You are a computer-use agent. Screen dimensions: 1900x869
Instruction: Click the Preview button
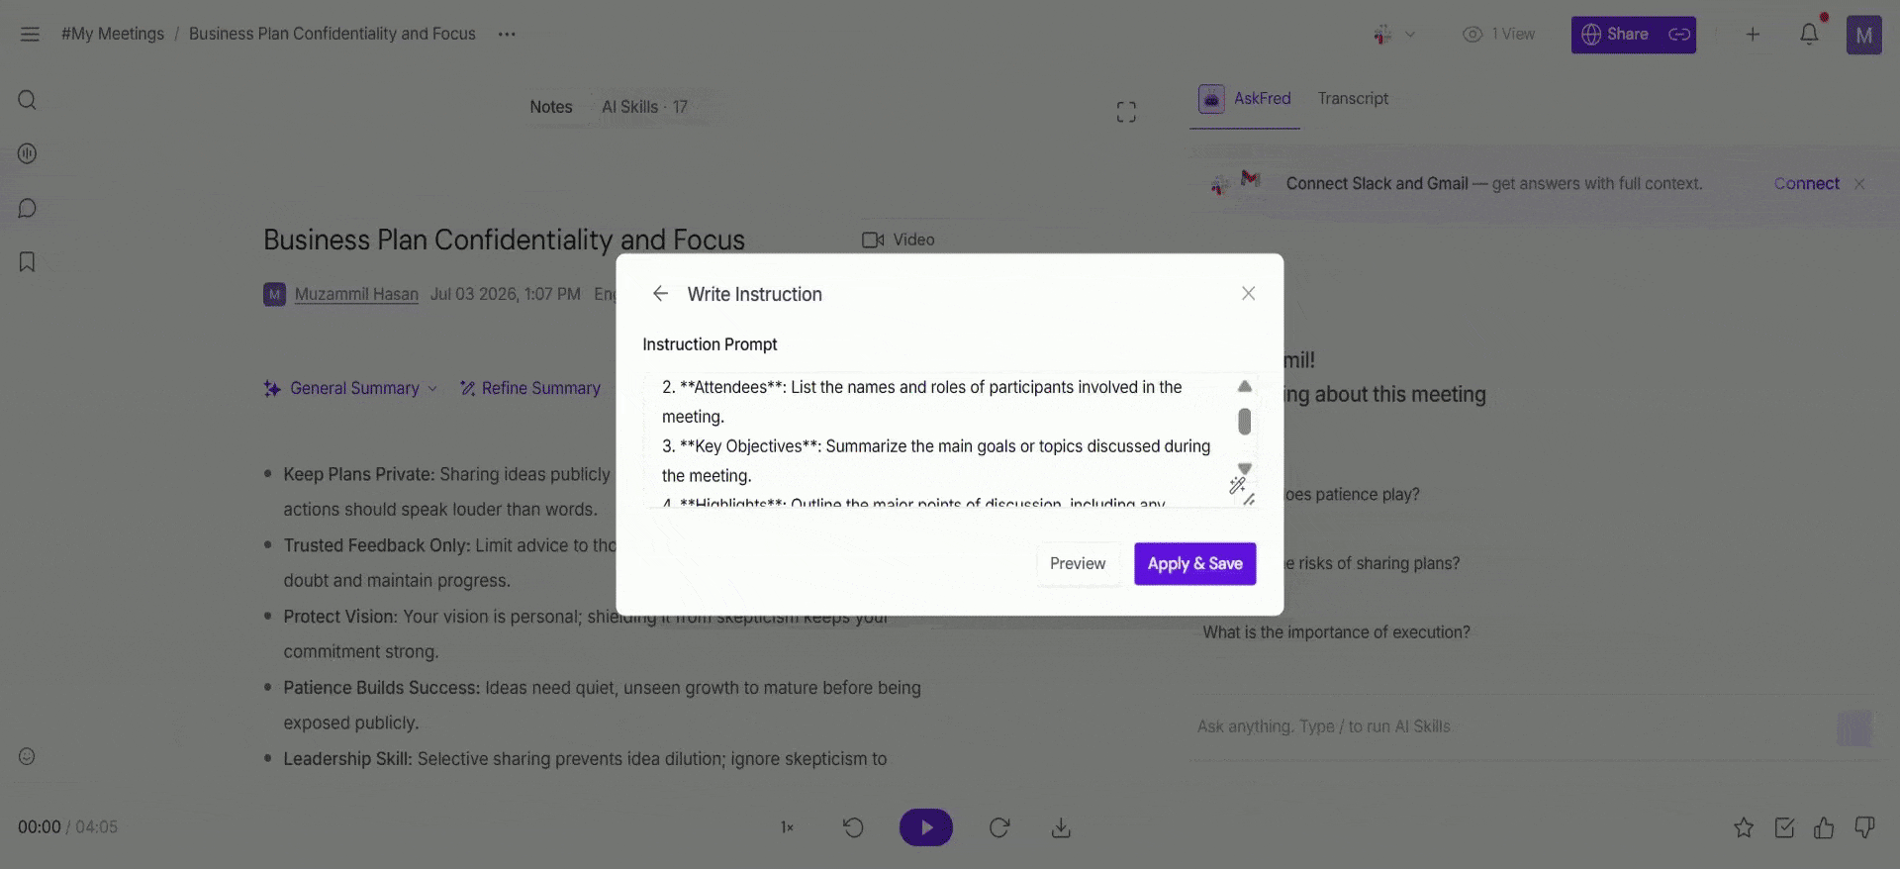point(1078,563)
